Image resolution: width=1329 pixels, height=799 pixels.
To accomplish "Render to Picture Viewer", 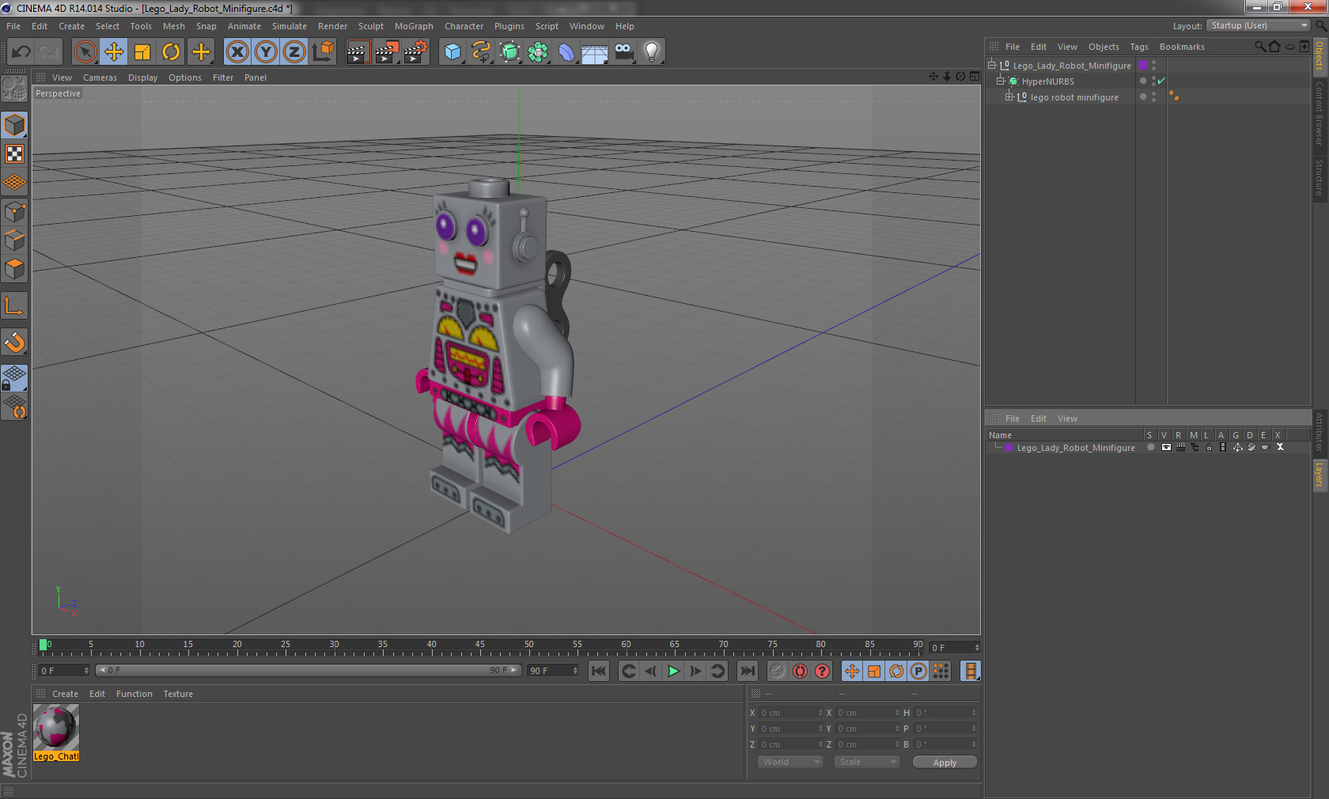I will tap(387, 52).
